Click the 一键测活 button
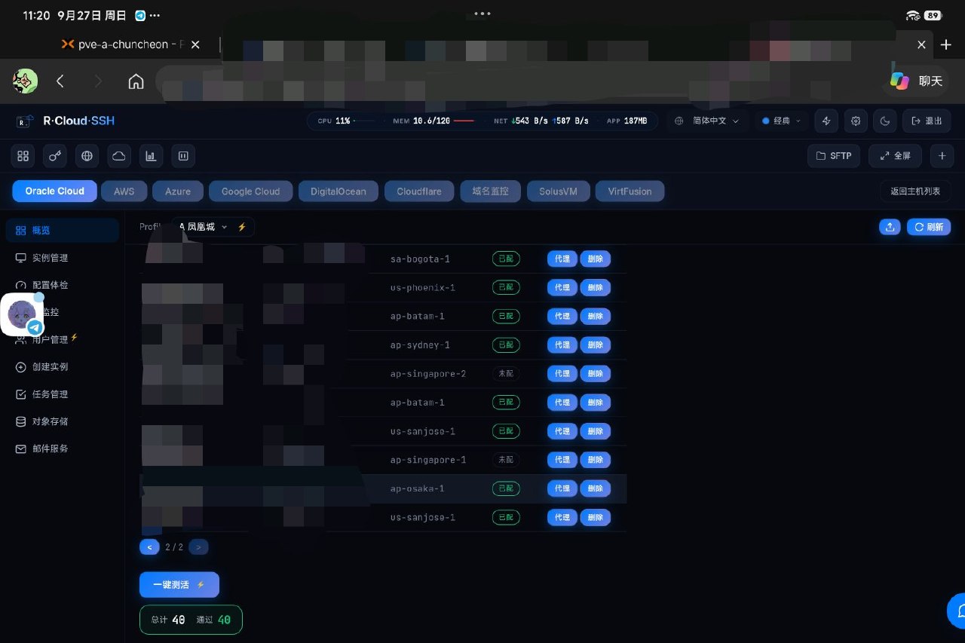965x643 pixels. 179,585
